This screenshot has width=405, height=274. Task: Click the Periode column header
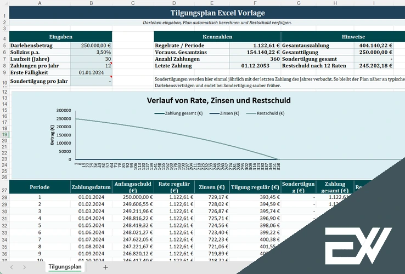click(40, 187)
